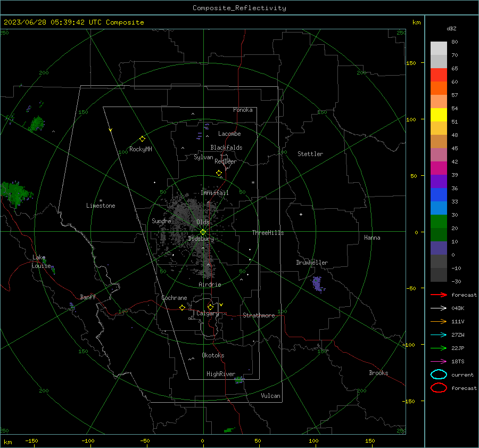Click the asterisk marker above Limestone
The width and height of the screenshot is (479, 448).
tap(101, 201)
